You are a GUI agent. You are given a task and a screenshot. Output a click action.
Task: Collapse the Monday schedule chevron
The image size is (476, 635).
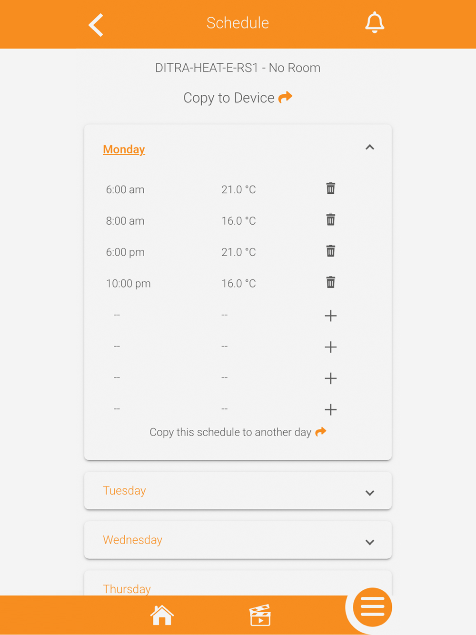[x=370, y=148]
